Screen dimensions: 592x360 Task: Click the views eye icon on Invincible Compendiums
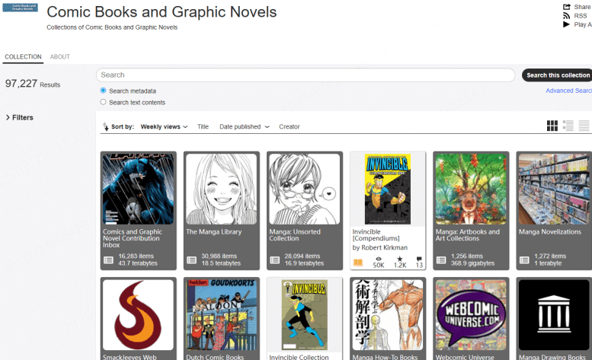[x=379, y=259]
